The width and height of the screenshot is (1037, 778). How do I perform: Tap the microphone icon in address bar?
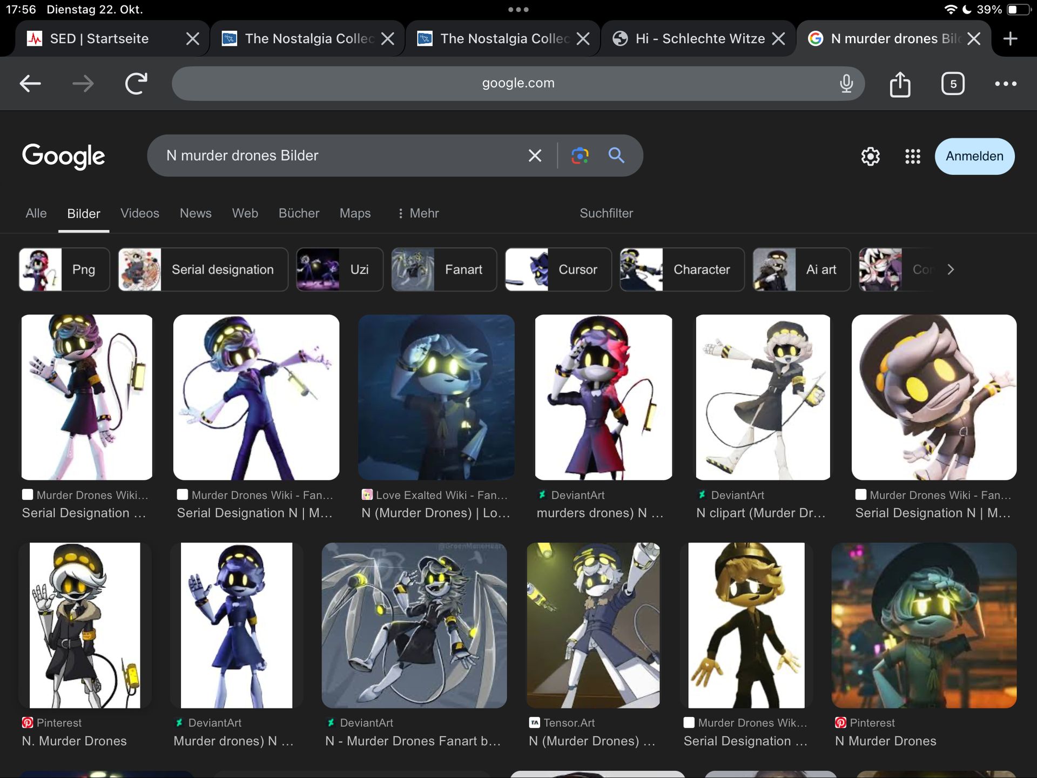point(846,83)
